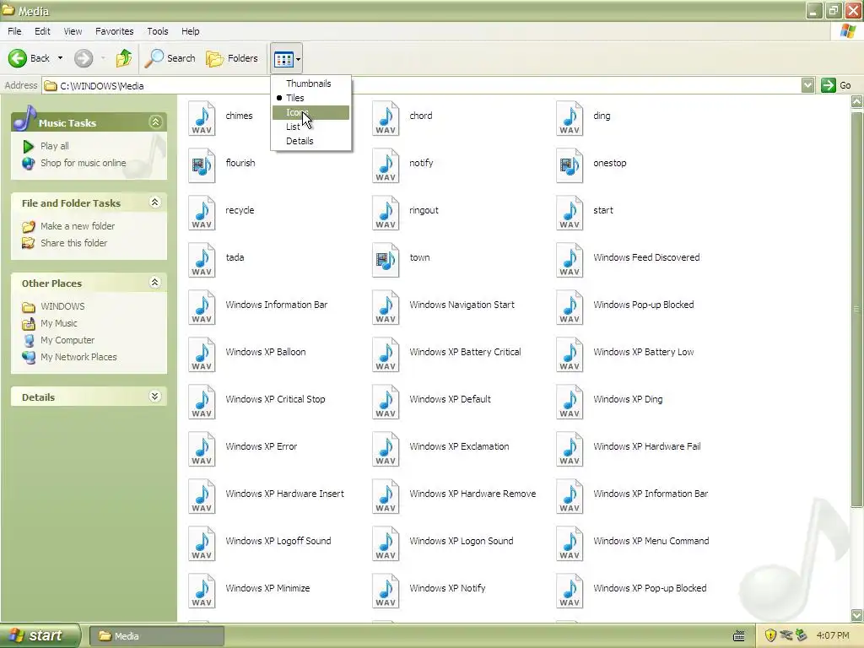
Task: Click the Search toolbar button
Action: (x=170, y=58)
